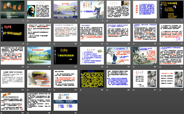The height and width of the screenshot is (114, 184).
Task: Select slide 15 thumbnail
Action: tap(13, 56)
